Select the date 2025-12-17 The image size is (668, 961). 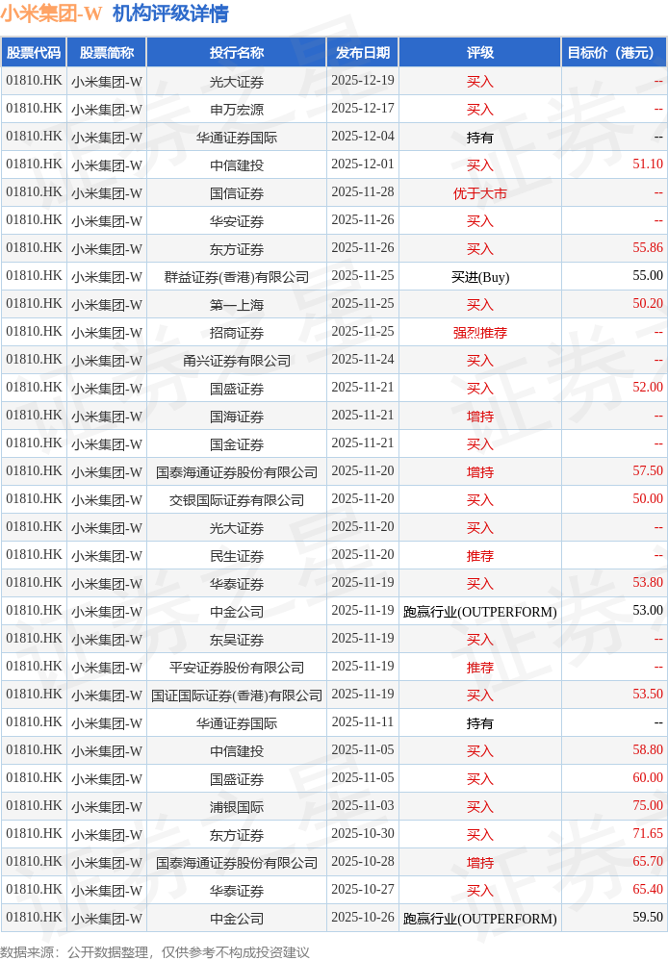pyautogui.click(x=363, y=109)
